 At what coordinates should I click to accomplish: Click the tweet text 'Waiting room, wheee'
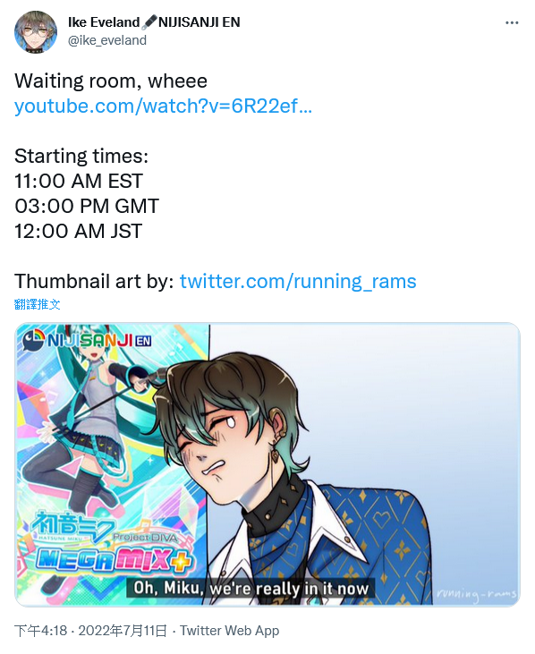[111, 81]
